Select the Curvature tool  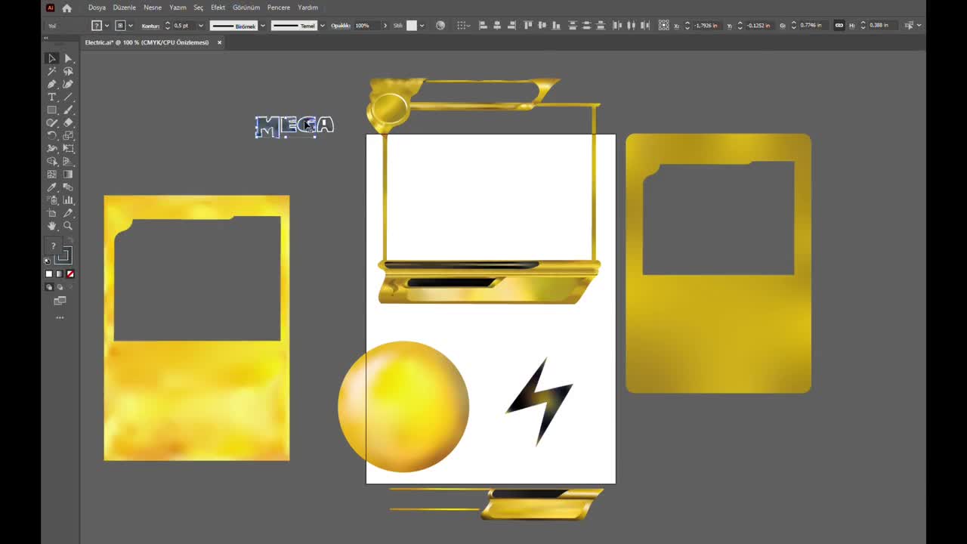(x=68, y=84)
